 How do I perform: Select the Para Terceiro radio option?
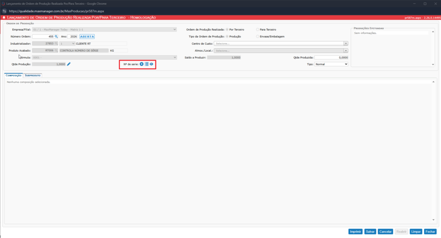coord(258,30)
